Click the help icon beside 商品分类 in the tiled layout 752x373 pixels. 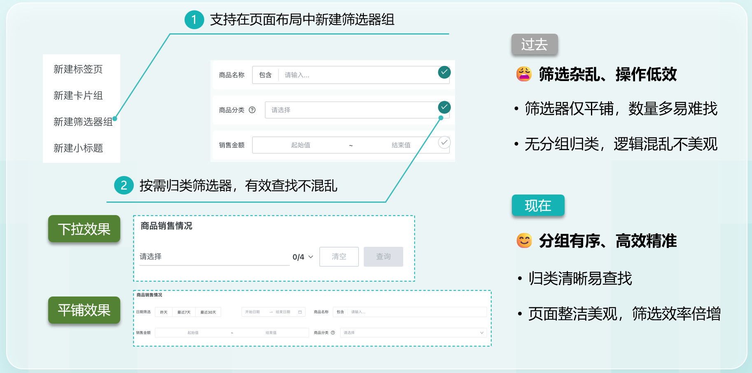333,333
